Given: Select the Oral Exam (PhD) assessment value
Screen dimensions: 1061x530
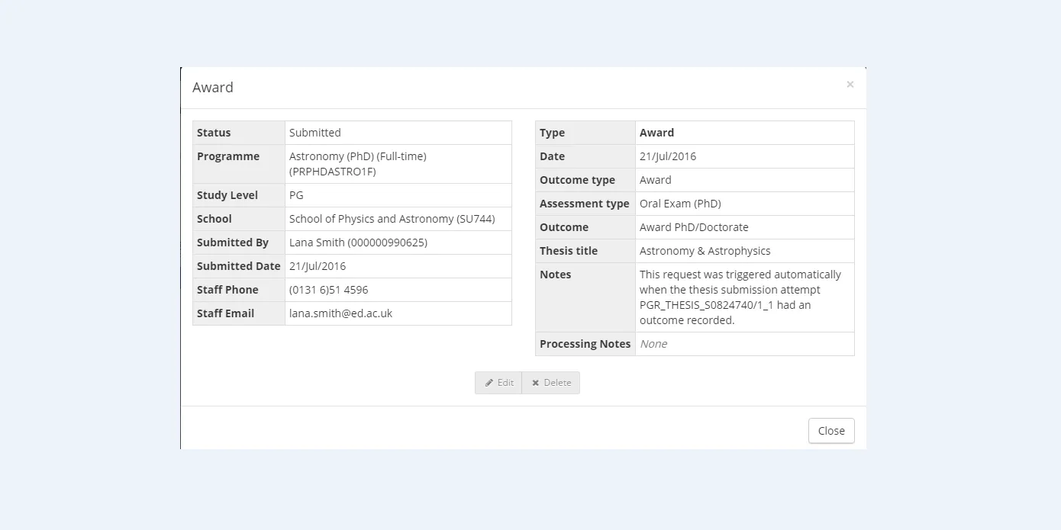Looking at the screenshot, I should (x=680, y=204).
